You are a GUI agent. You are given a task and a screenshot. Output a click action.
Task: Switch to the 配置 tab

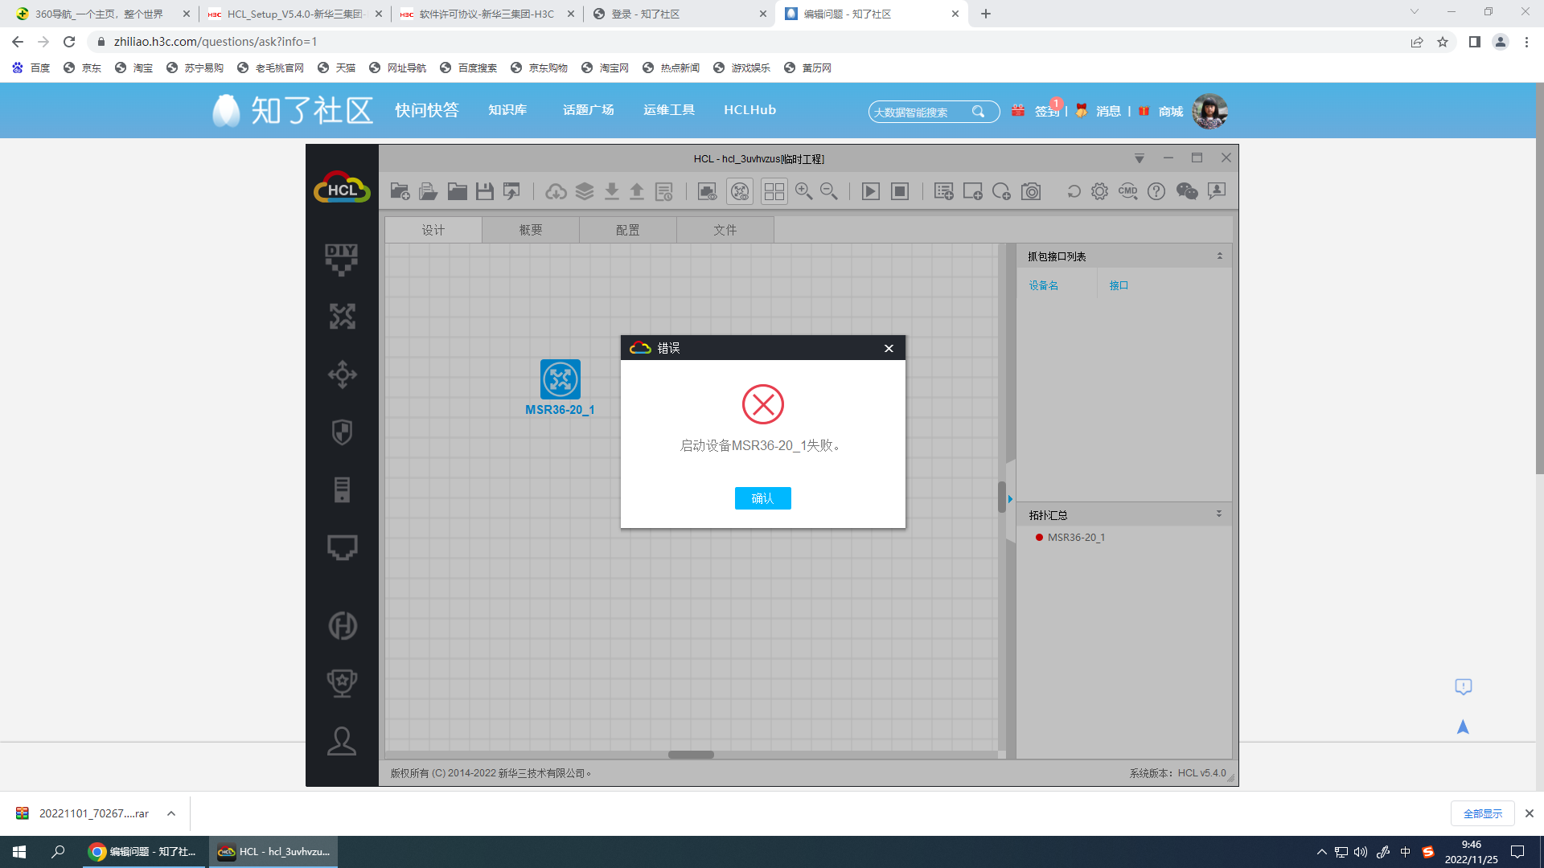(x=627, y=230)
